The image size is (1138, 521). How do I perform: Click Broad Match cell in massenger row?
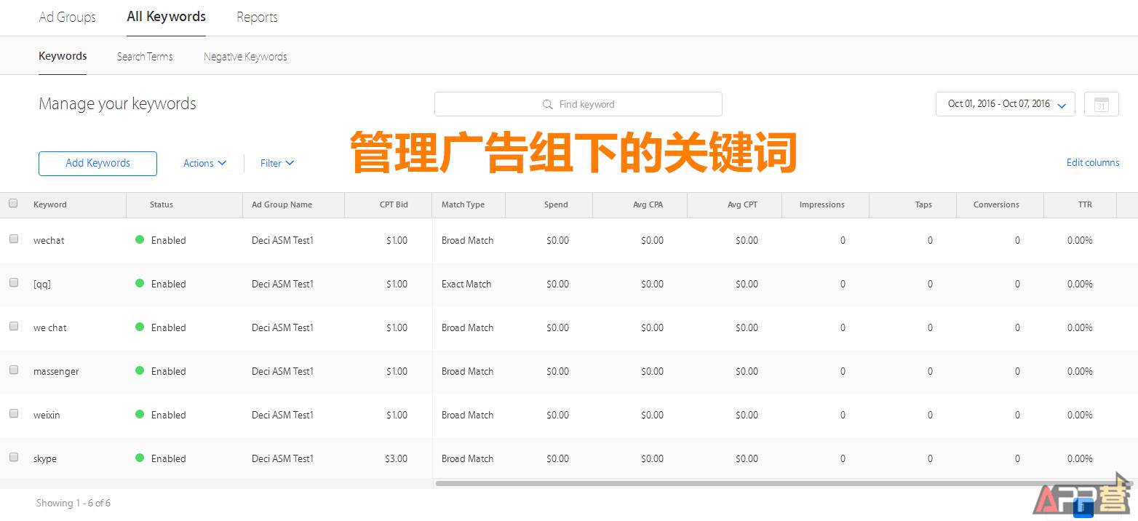[x=467, y=371]
